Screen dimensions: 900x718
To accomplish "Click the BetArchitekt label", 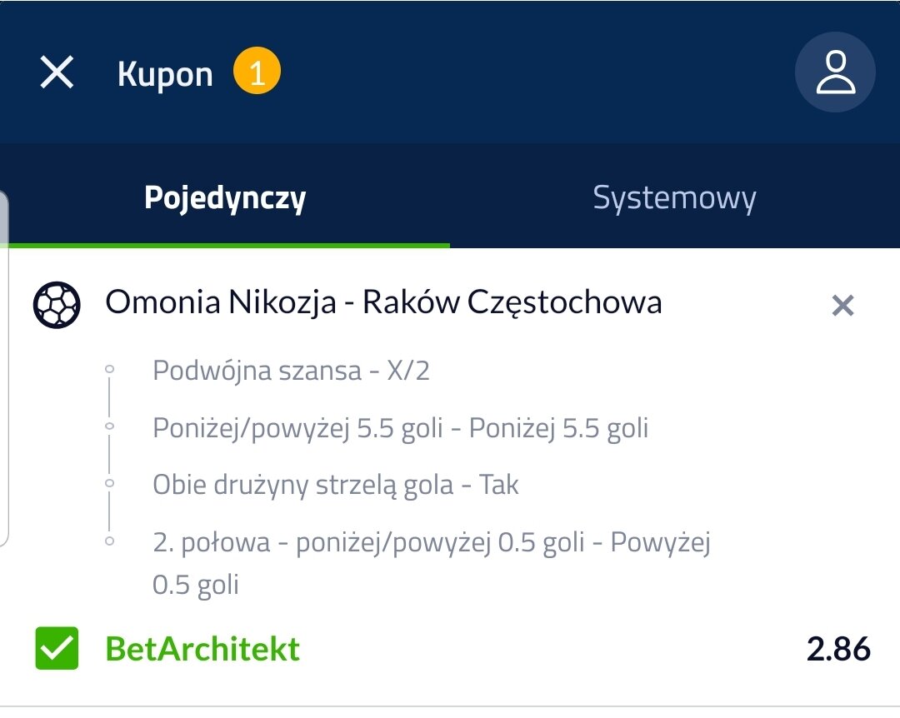I will tap(202, 649).
